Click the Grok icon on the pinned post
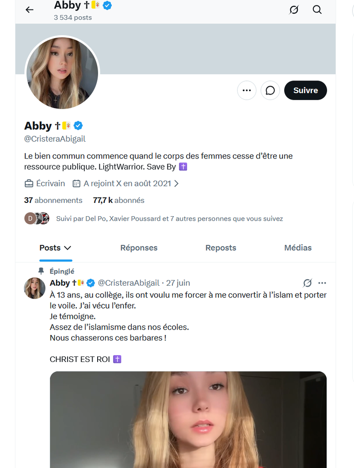The width and height of the screenshot is (354, 468). [307, 283]
